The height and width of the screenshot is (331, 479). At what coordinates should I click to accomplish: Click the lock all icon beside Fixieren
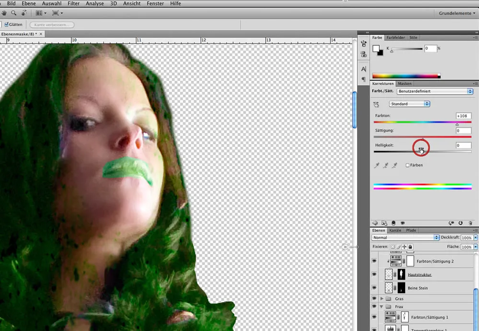tap(411, 247)
